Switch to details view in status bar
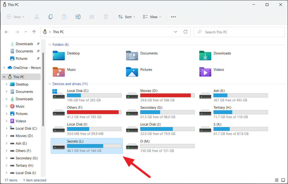 tap(277, 180)
